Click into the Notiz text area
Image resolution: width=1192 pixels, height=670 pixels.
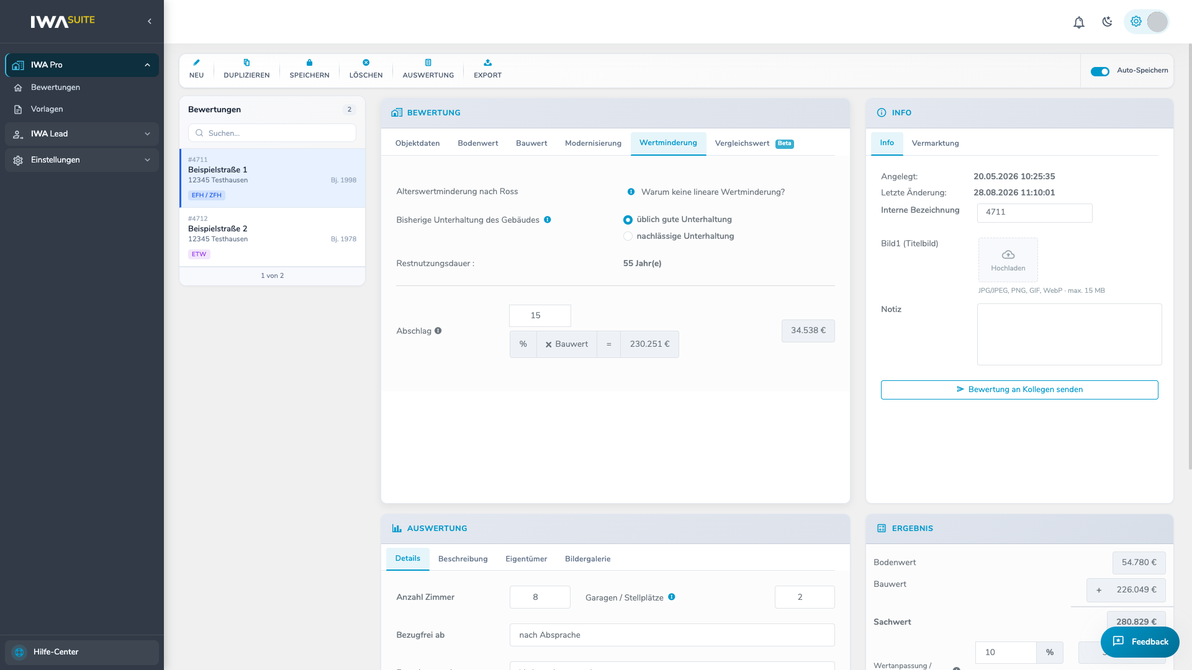tap(1069, 334)
